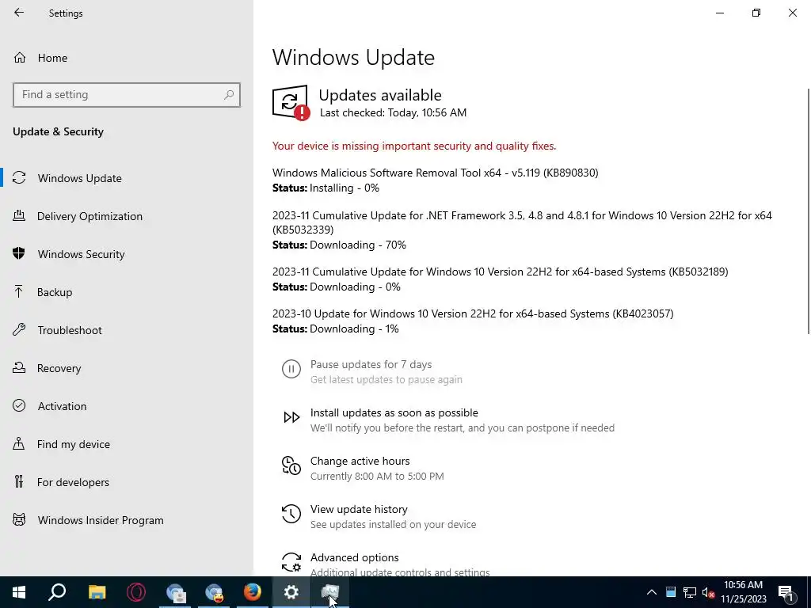Open taskbar Search

click(57, 592)
